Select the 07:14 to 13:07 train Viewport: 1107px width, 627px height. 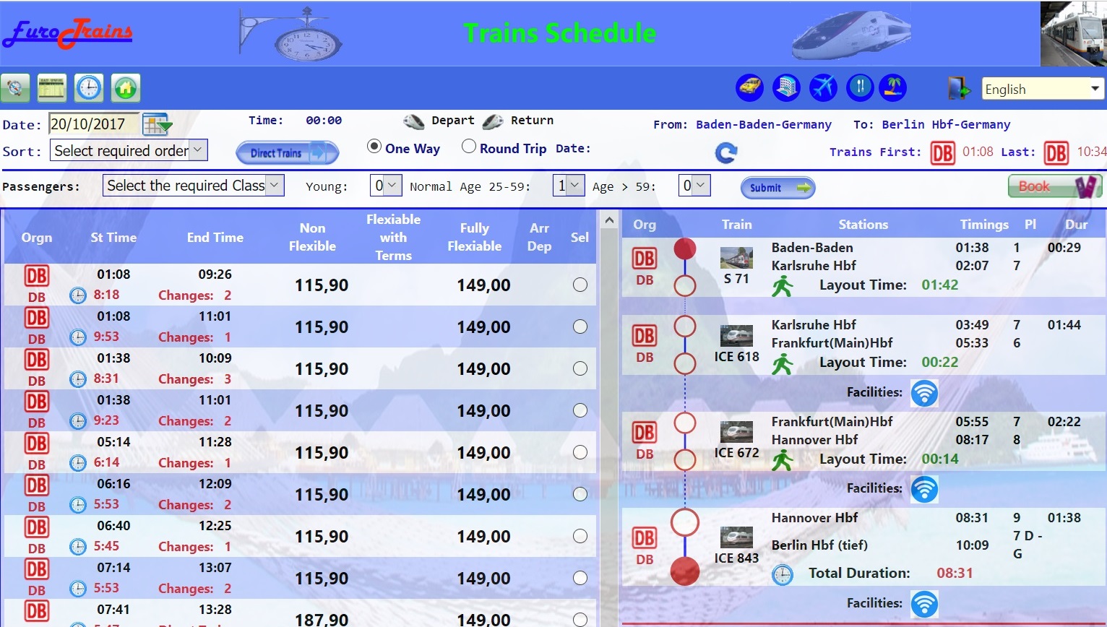click(x=580, y=578)
